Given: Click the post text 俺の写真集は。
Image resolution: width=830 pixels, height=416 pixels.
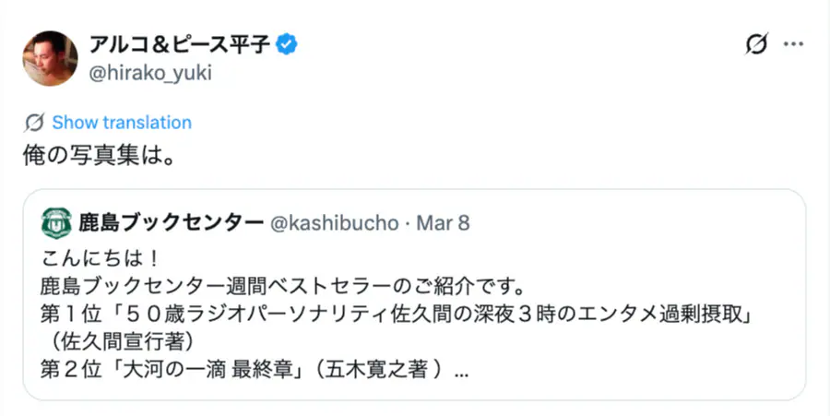Looking at the screenshot, I should click(99, 154).
